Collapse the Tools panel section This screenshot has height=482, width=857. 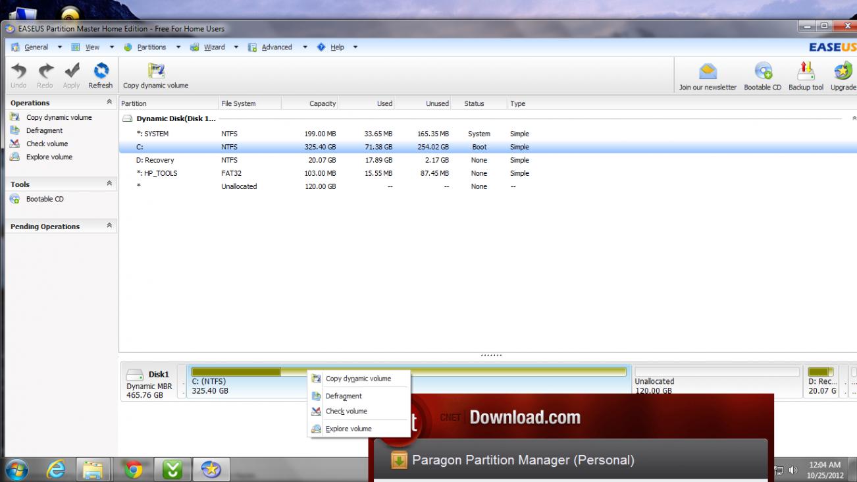tap(109, 184)
